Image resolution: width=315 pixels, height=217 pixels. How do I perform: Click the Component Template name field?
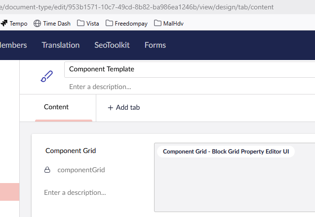click(x=188, y=69)
